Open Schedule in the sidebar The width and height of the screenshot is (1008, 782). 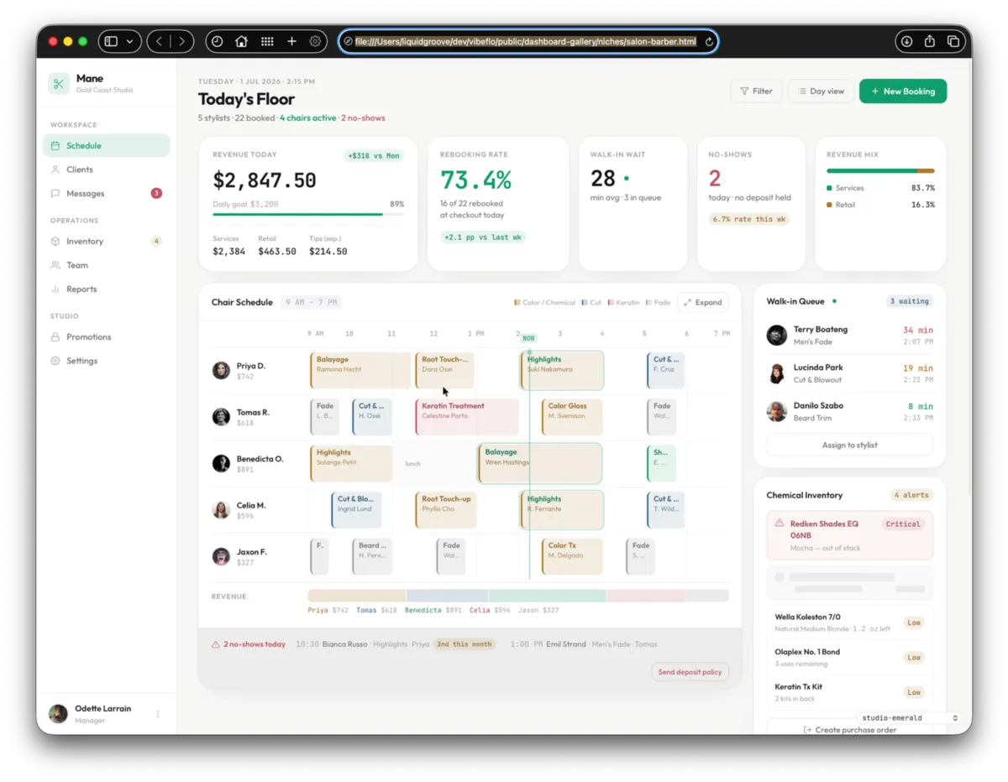point(106,145)
